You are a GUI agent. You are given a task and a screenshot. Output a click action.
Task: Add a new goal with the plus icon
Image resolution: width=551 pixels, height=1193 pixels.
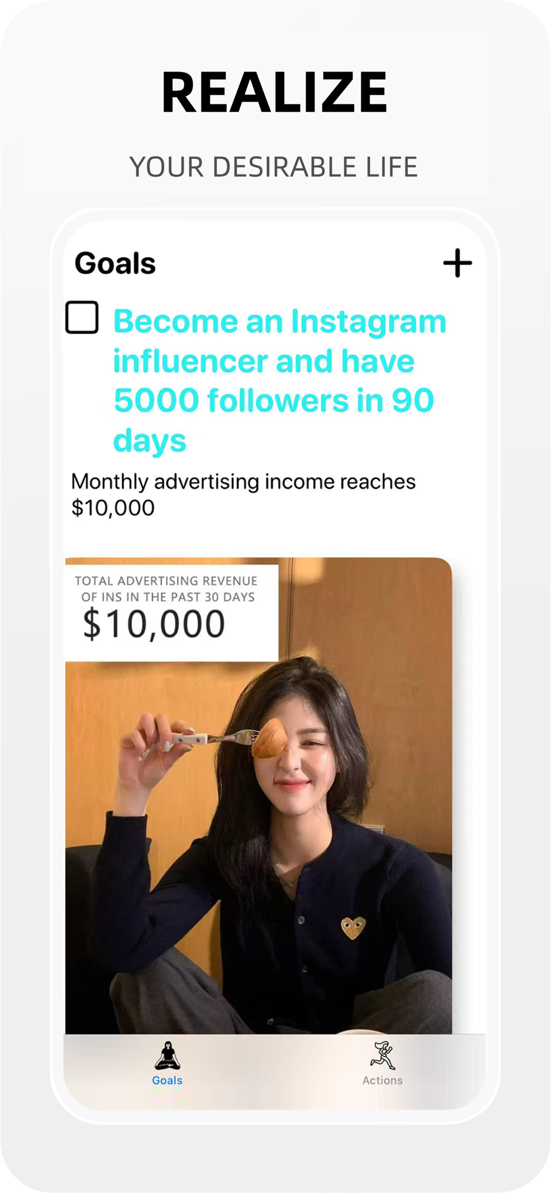pyautogui.click(x=457, y=263)
